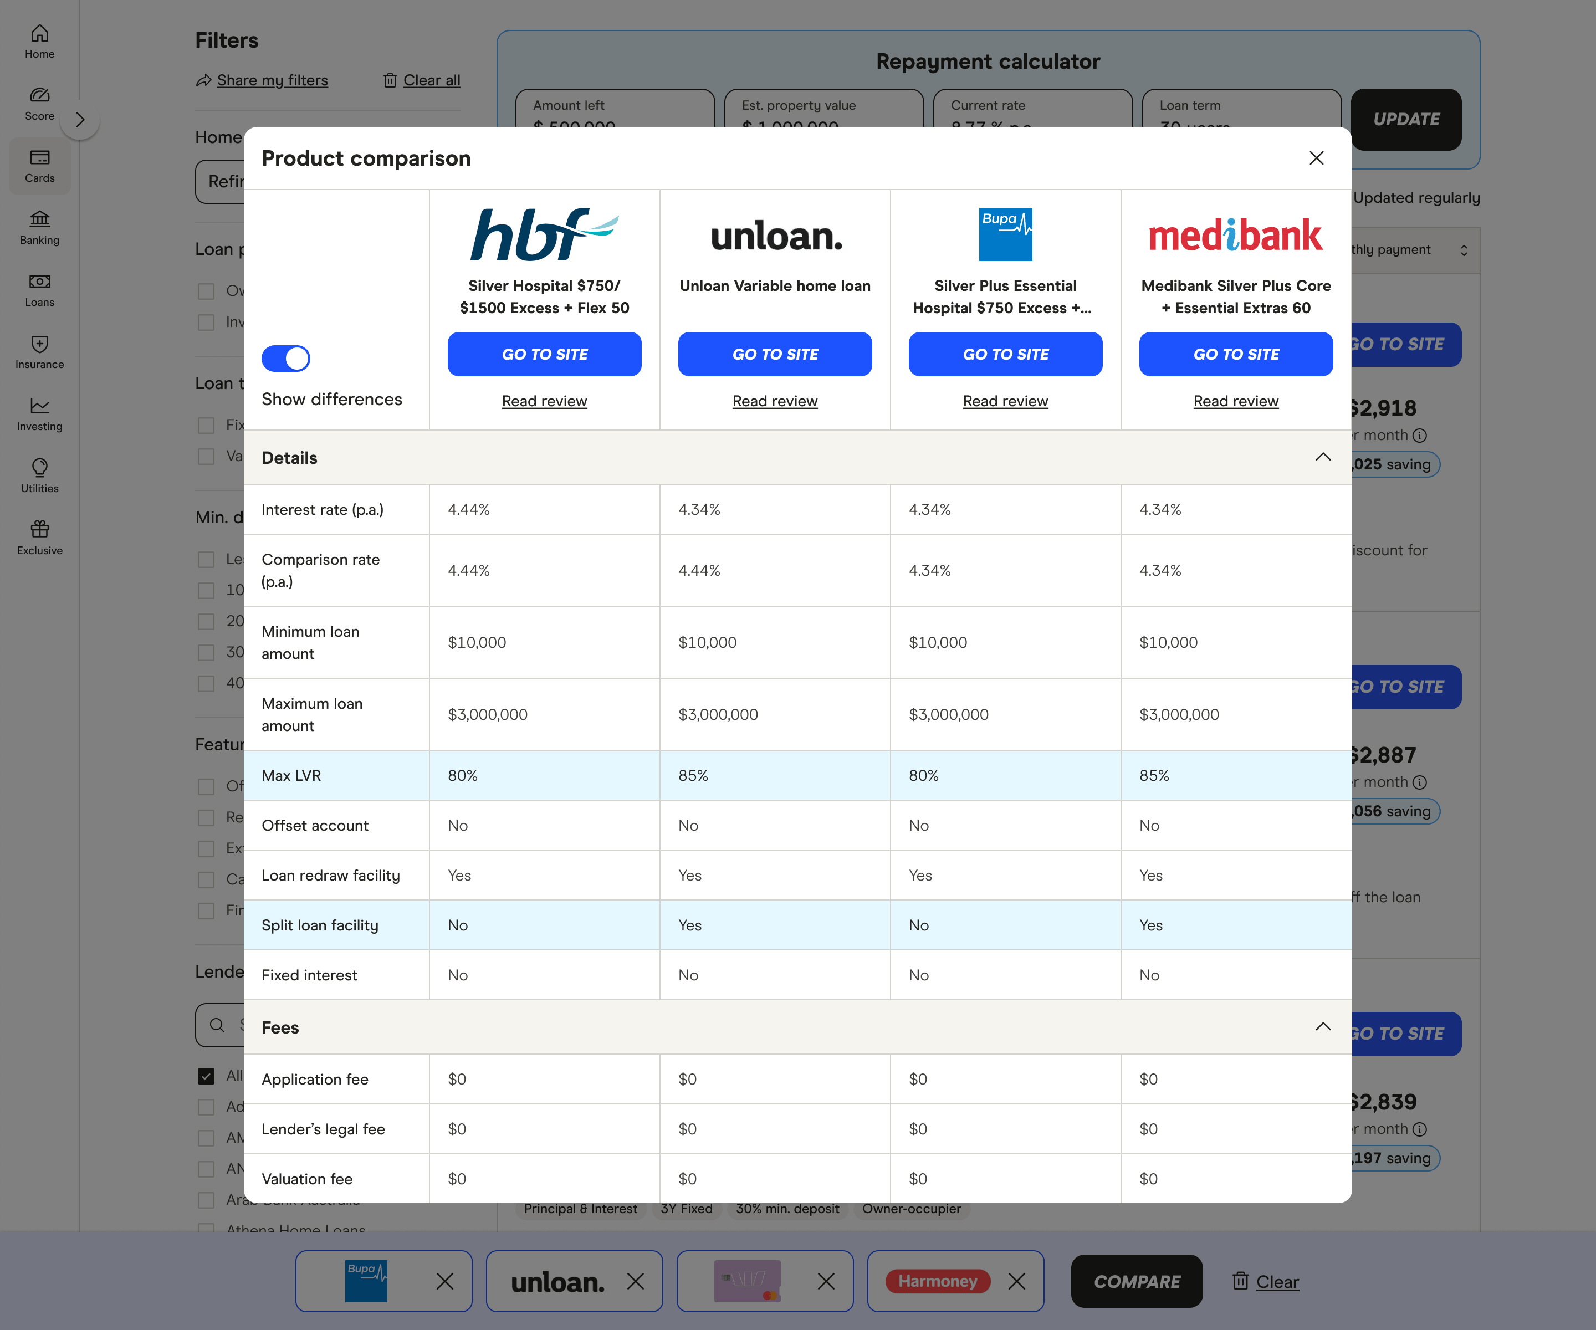Expand the sidebar with arrow button
Image resolution: width=1596 pixels, height=1330 pixels.
(x=80, y=119)
